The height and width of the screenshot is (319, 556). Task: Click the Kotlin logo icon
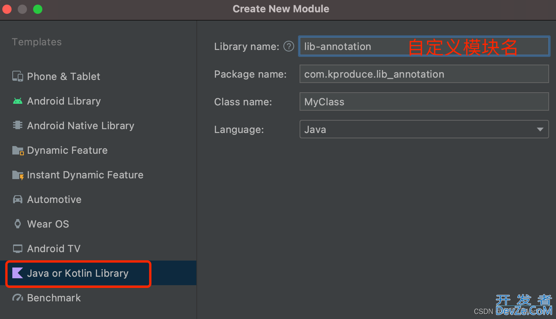(18, 273)
